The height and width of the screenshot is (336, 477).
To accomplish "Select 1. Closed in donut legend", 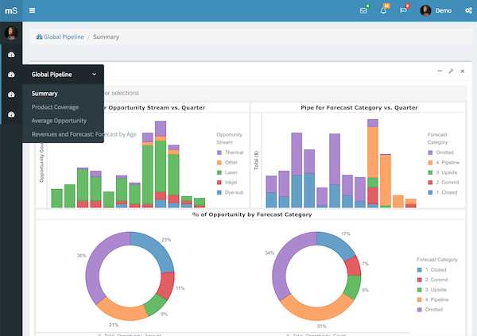I will pyautogui.click(x=432, y=270).
